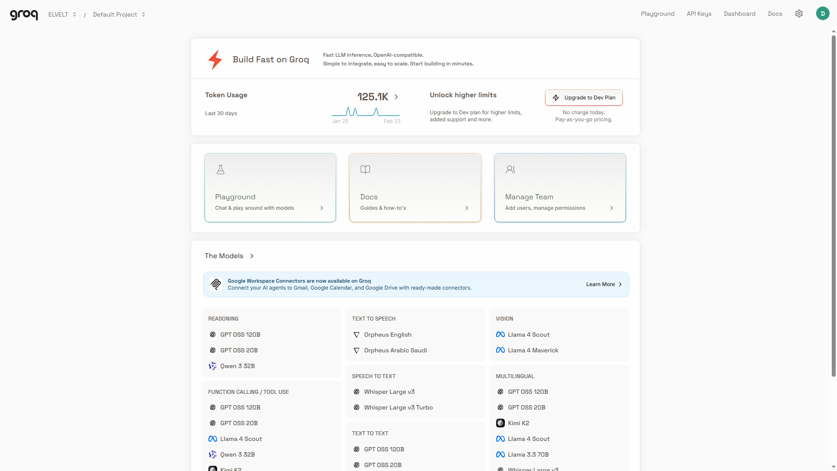Click the Meta icon beside Llama 4 Maverick
837x471 pixels.
pos(500,350)
